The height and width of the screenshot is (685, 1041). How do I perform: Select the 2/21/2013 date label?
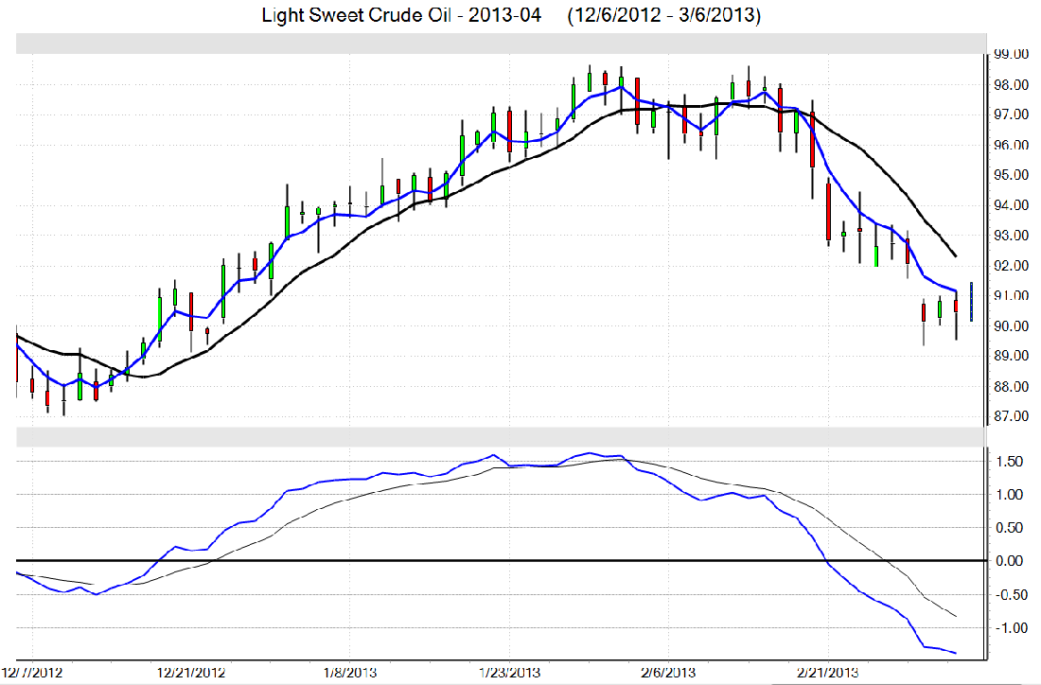826,673
